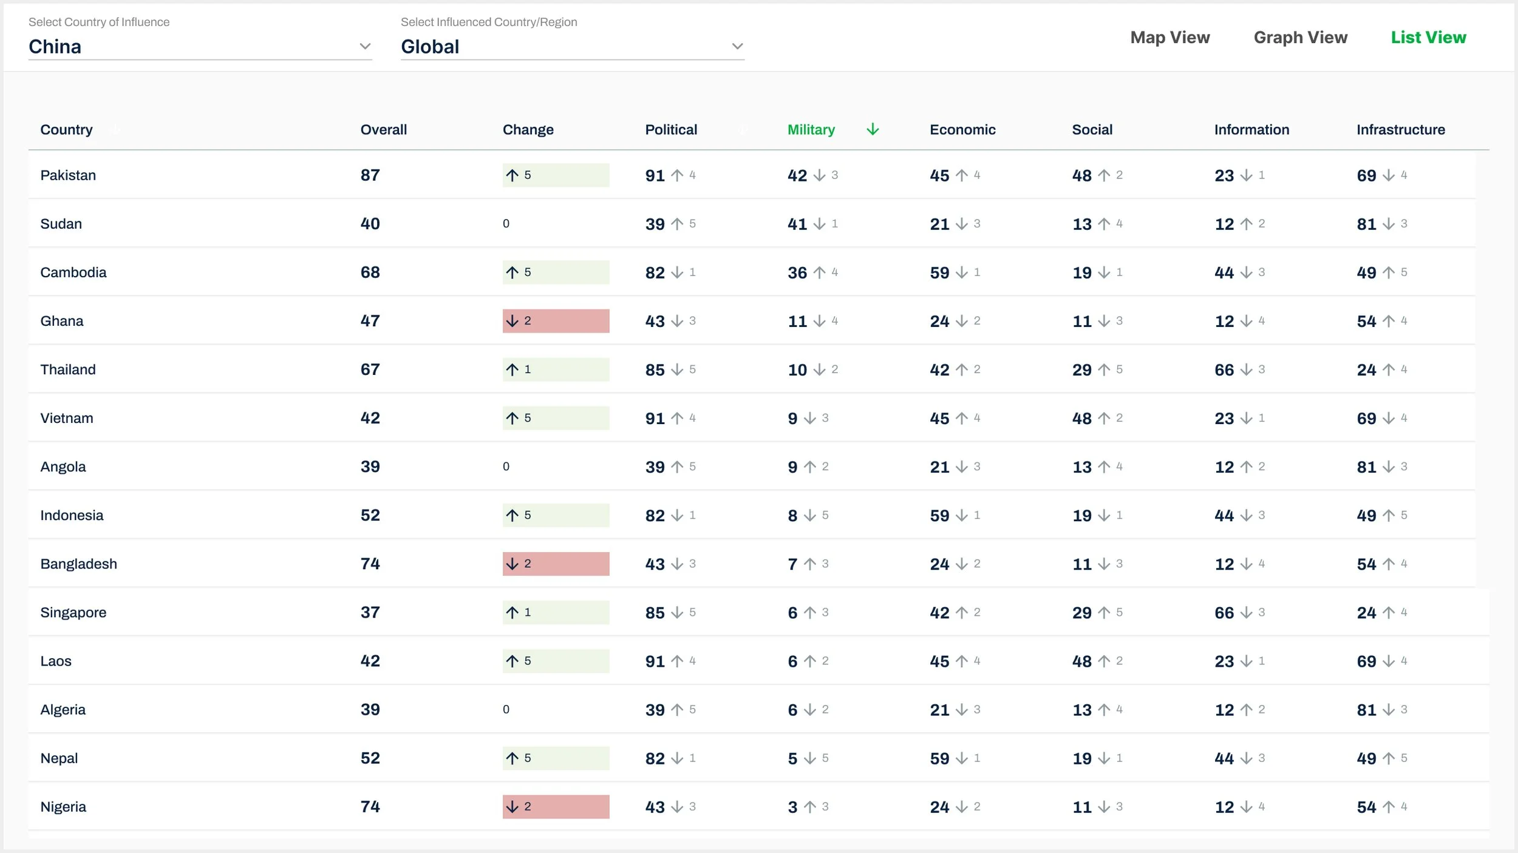Click the up arrow beside Cambodia's Military score

[819, 272]
